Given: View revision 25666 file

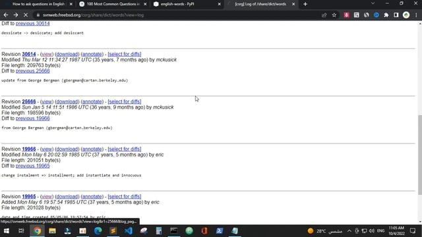Looking at the screenshot, I should pos(47,101).
